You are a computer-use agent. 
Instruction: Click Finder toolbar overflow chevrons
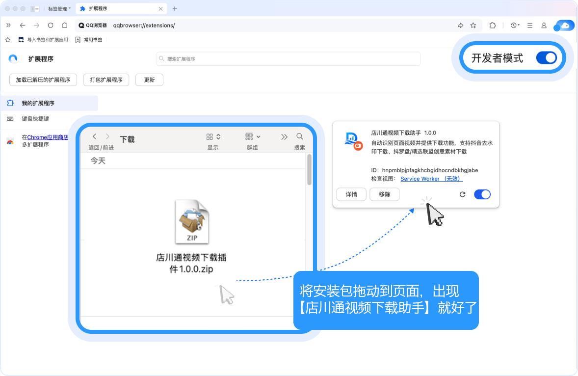(x=284, y=137)
